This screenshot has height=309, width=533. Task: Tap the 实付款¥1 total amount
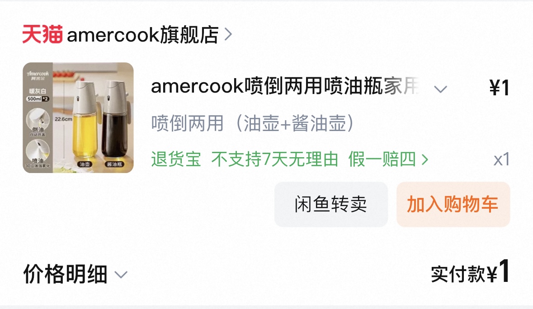(x=470, y=272)
